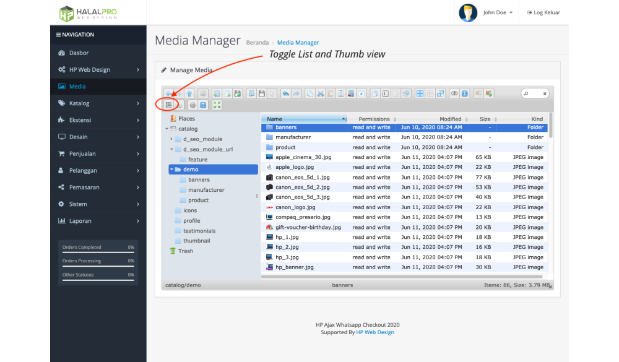Click the Cut scissors icon
Screen dimensions: 619x362
(321, 93)
